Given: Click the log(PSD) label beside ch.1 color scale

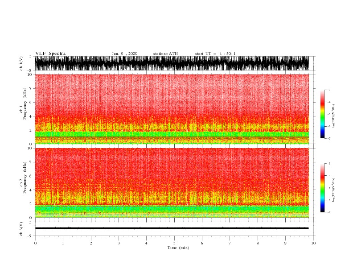Looking at the screenshot, I should 333,116.
